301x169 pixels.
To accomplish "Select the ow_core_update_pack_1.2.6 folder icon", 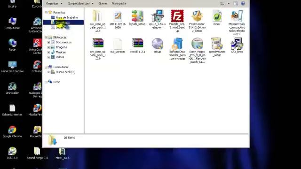I will (98, 15).
